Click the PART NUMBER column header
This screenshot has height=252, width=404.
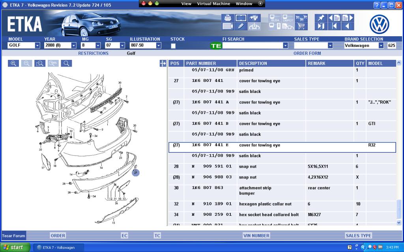tap(210, 63)
